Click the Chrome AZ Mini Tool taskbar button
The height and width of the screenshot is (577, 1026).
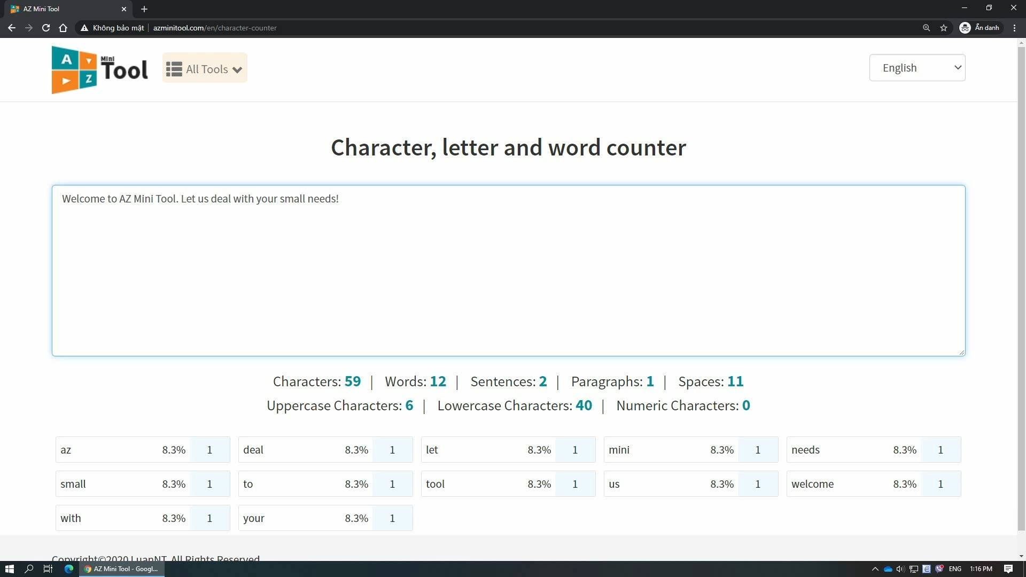click(122, 569)
